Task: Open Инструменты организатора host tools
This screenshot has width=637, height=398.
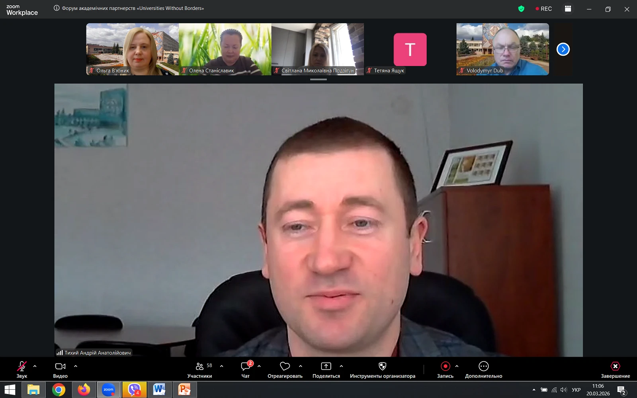Action: (x=382, y=366)
